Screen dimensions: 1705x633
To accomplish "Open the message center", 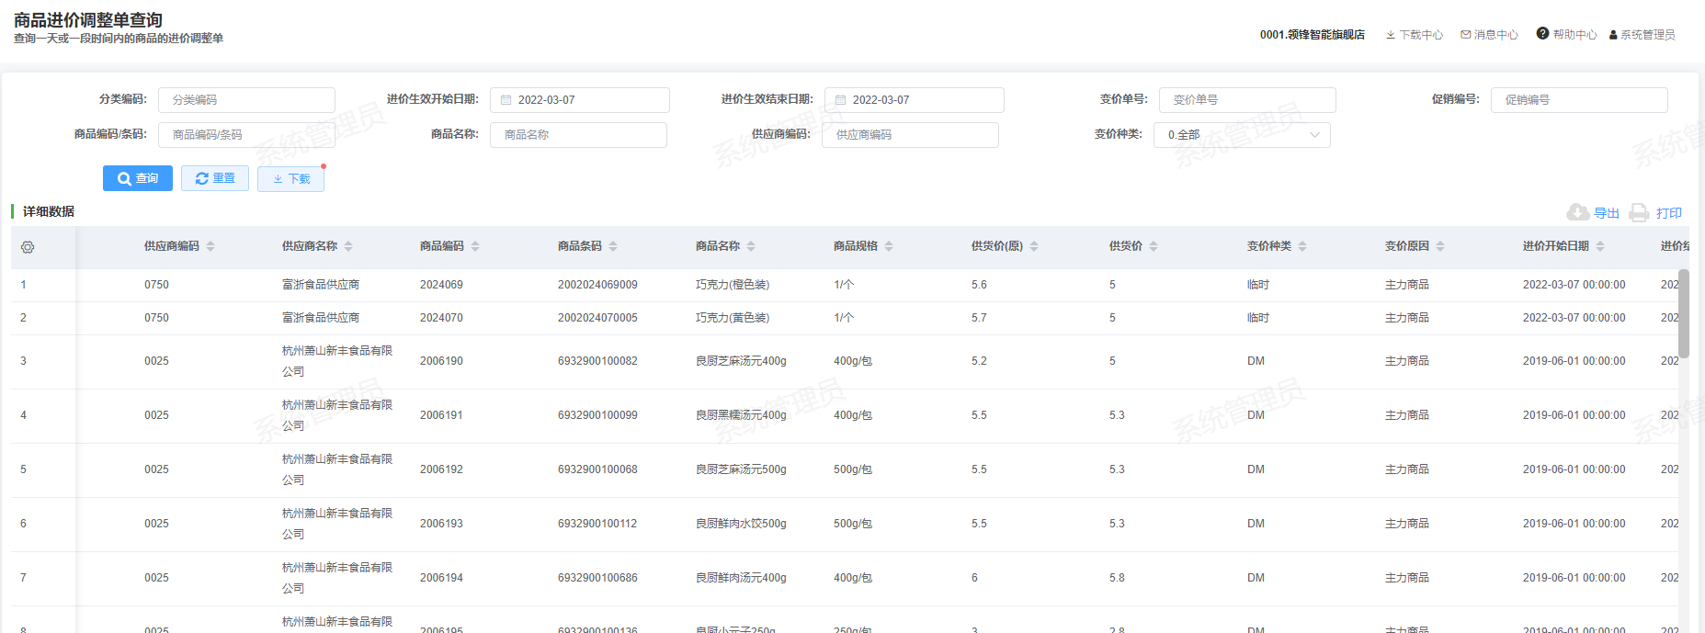I will pos(1489,35).
